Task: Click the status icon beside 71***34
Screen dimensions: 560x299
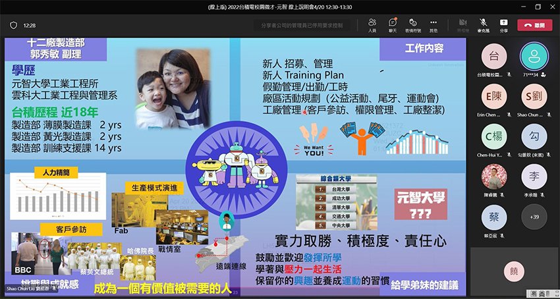Action: (544, 75)
